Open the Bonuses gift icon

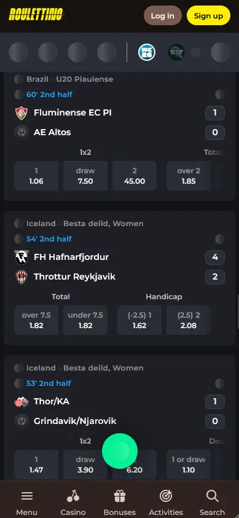point(119,496)
